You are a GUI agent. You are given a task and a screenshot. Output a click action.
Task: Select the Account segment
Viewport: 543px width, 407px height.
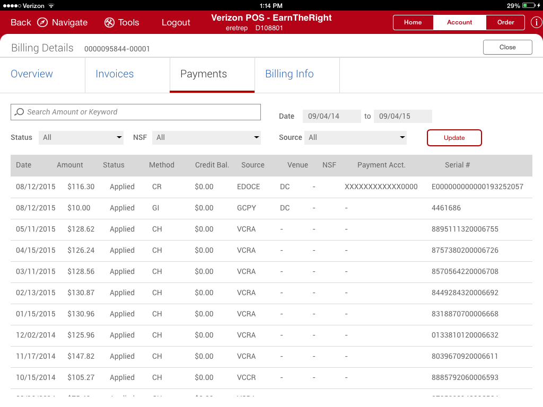[460, 22]
